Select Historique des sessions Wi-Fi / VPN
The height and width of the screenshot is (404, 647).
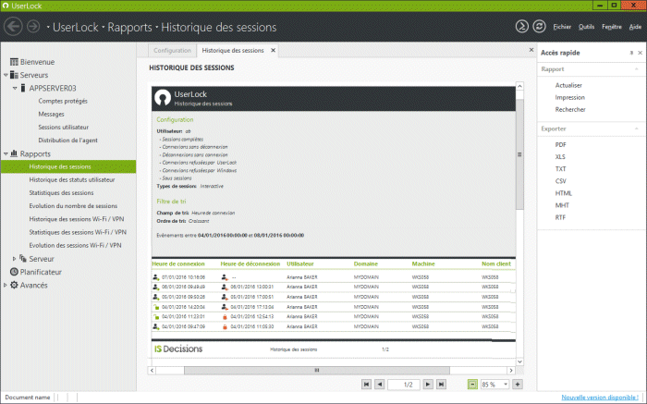coord(77,219)
